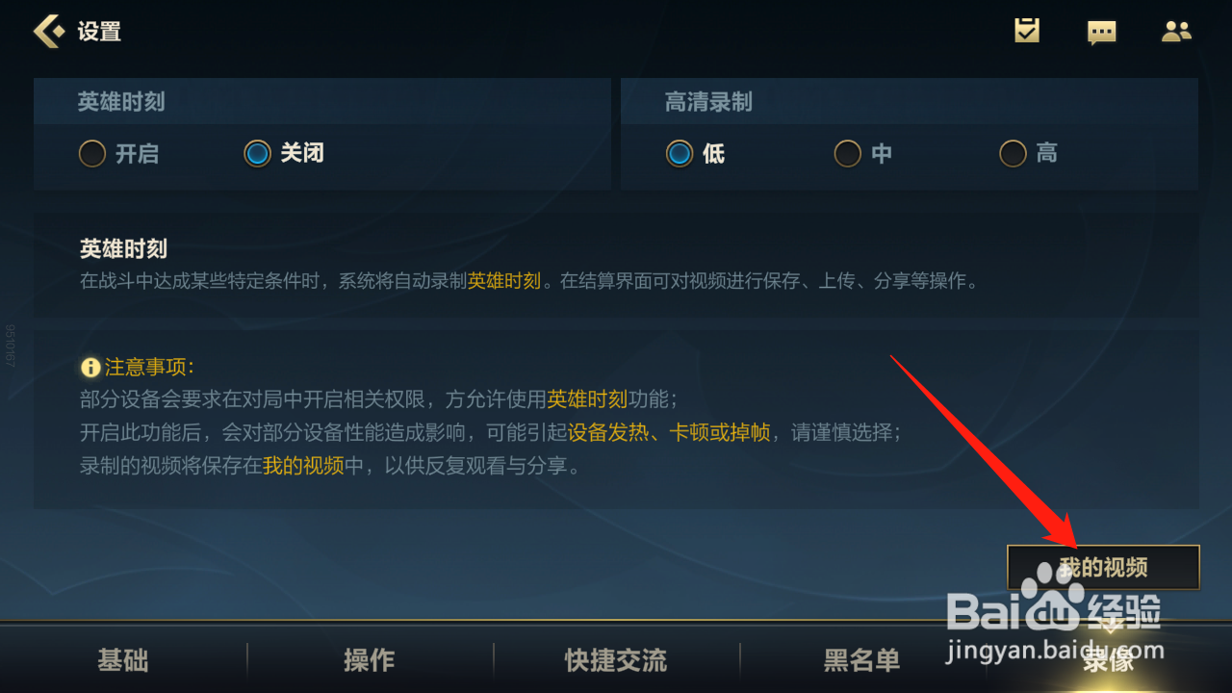Open the chat messages icon
Viewport: 1232px width, 693px height.
pos(1101,32)
